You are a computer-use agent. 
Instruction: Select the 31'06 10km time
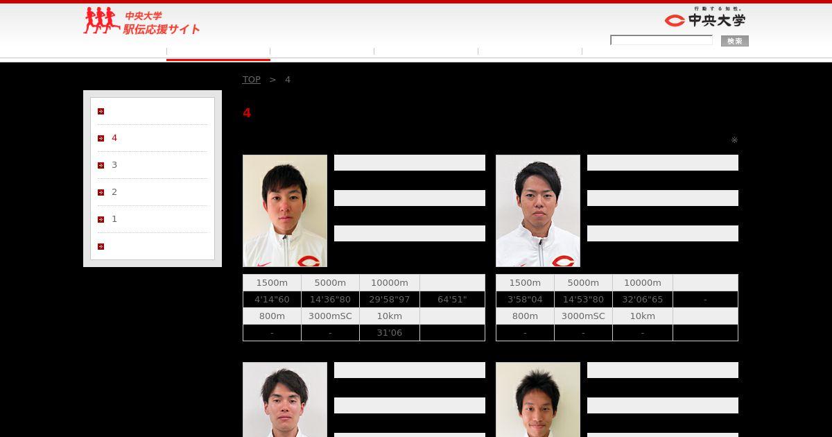pos(390,333)
